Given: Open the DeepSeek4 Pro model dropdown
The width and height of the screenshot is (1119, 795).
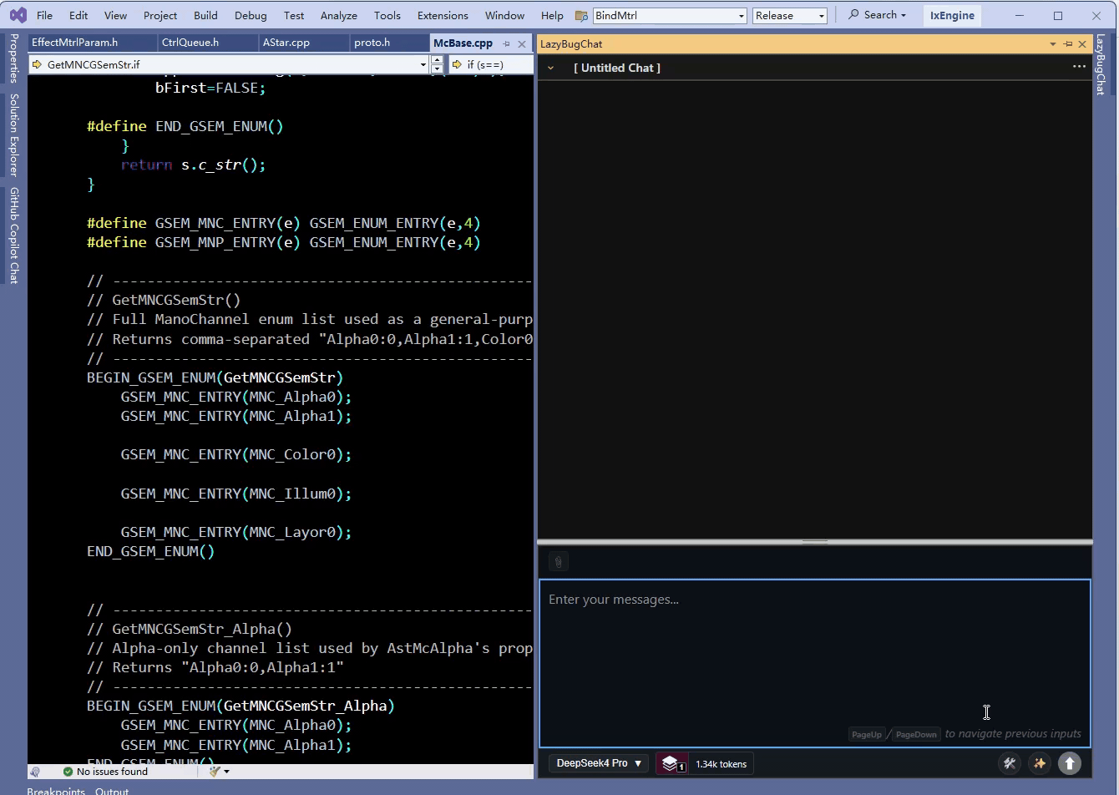Looking at the screenshot, I should [x=599, y=763].
